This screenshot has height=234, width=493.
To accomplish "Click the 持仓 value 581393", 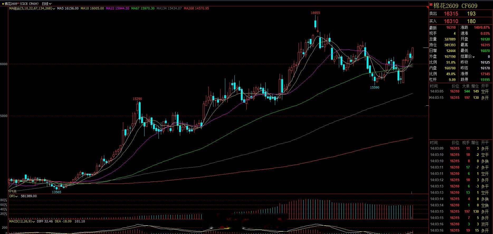I will pyautogui.click(x=450, y=45).
